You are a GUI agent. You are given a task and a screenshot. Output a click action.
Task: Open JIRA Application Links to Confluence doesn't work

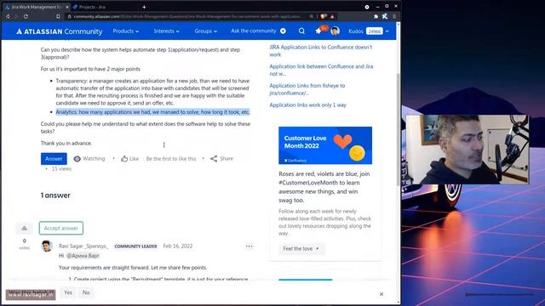point(321,51)
